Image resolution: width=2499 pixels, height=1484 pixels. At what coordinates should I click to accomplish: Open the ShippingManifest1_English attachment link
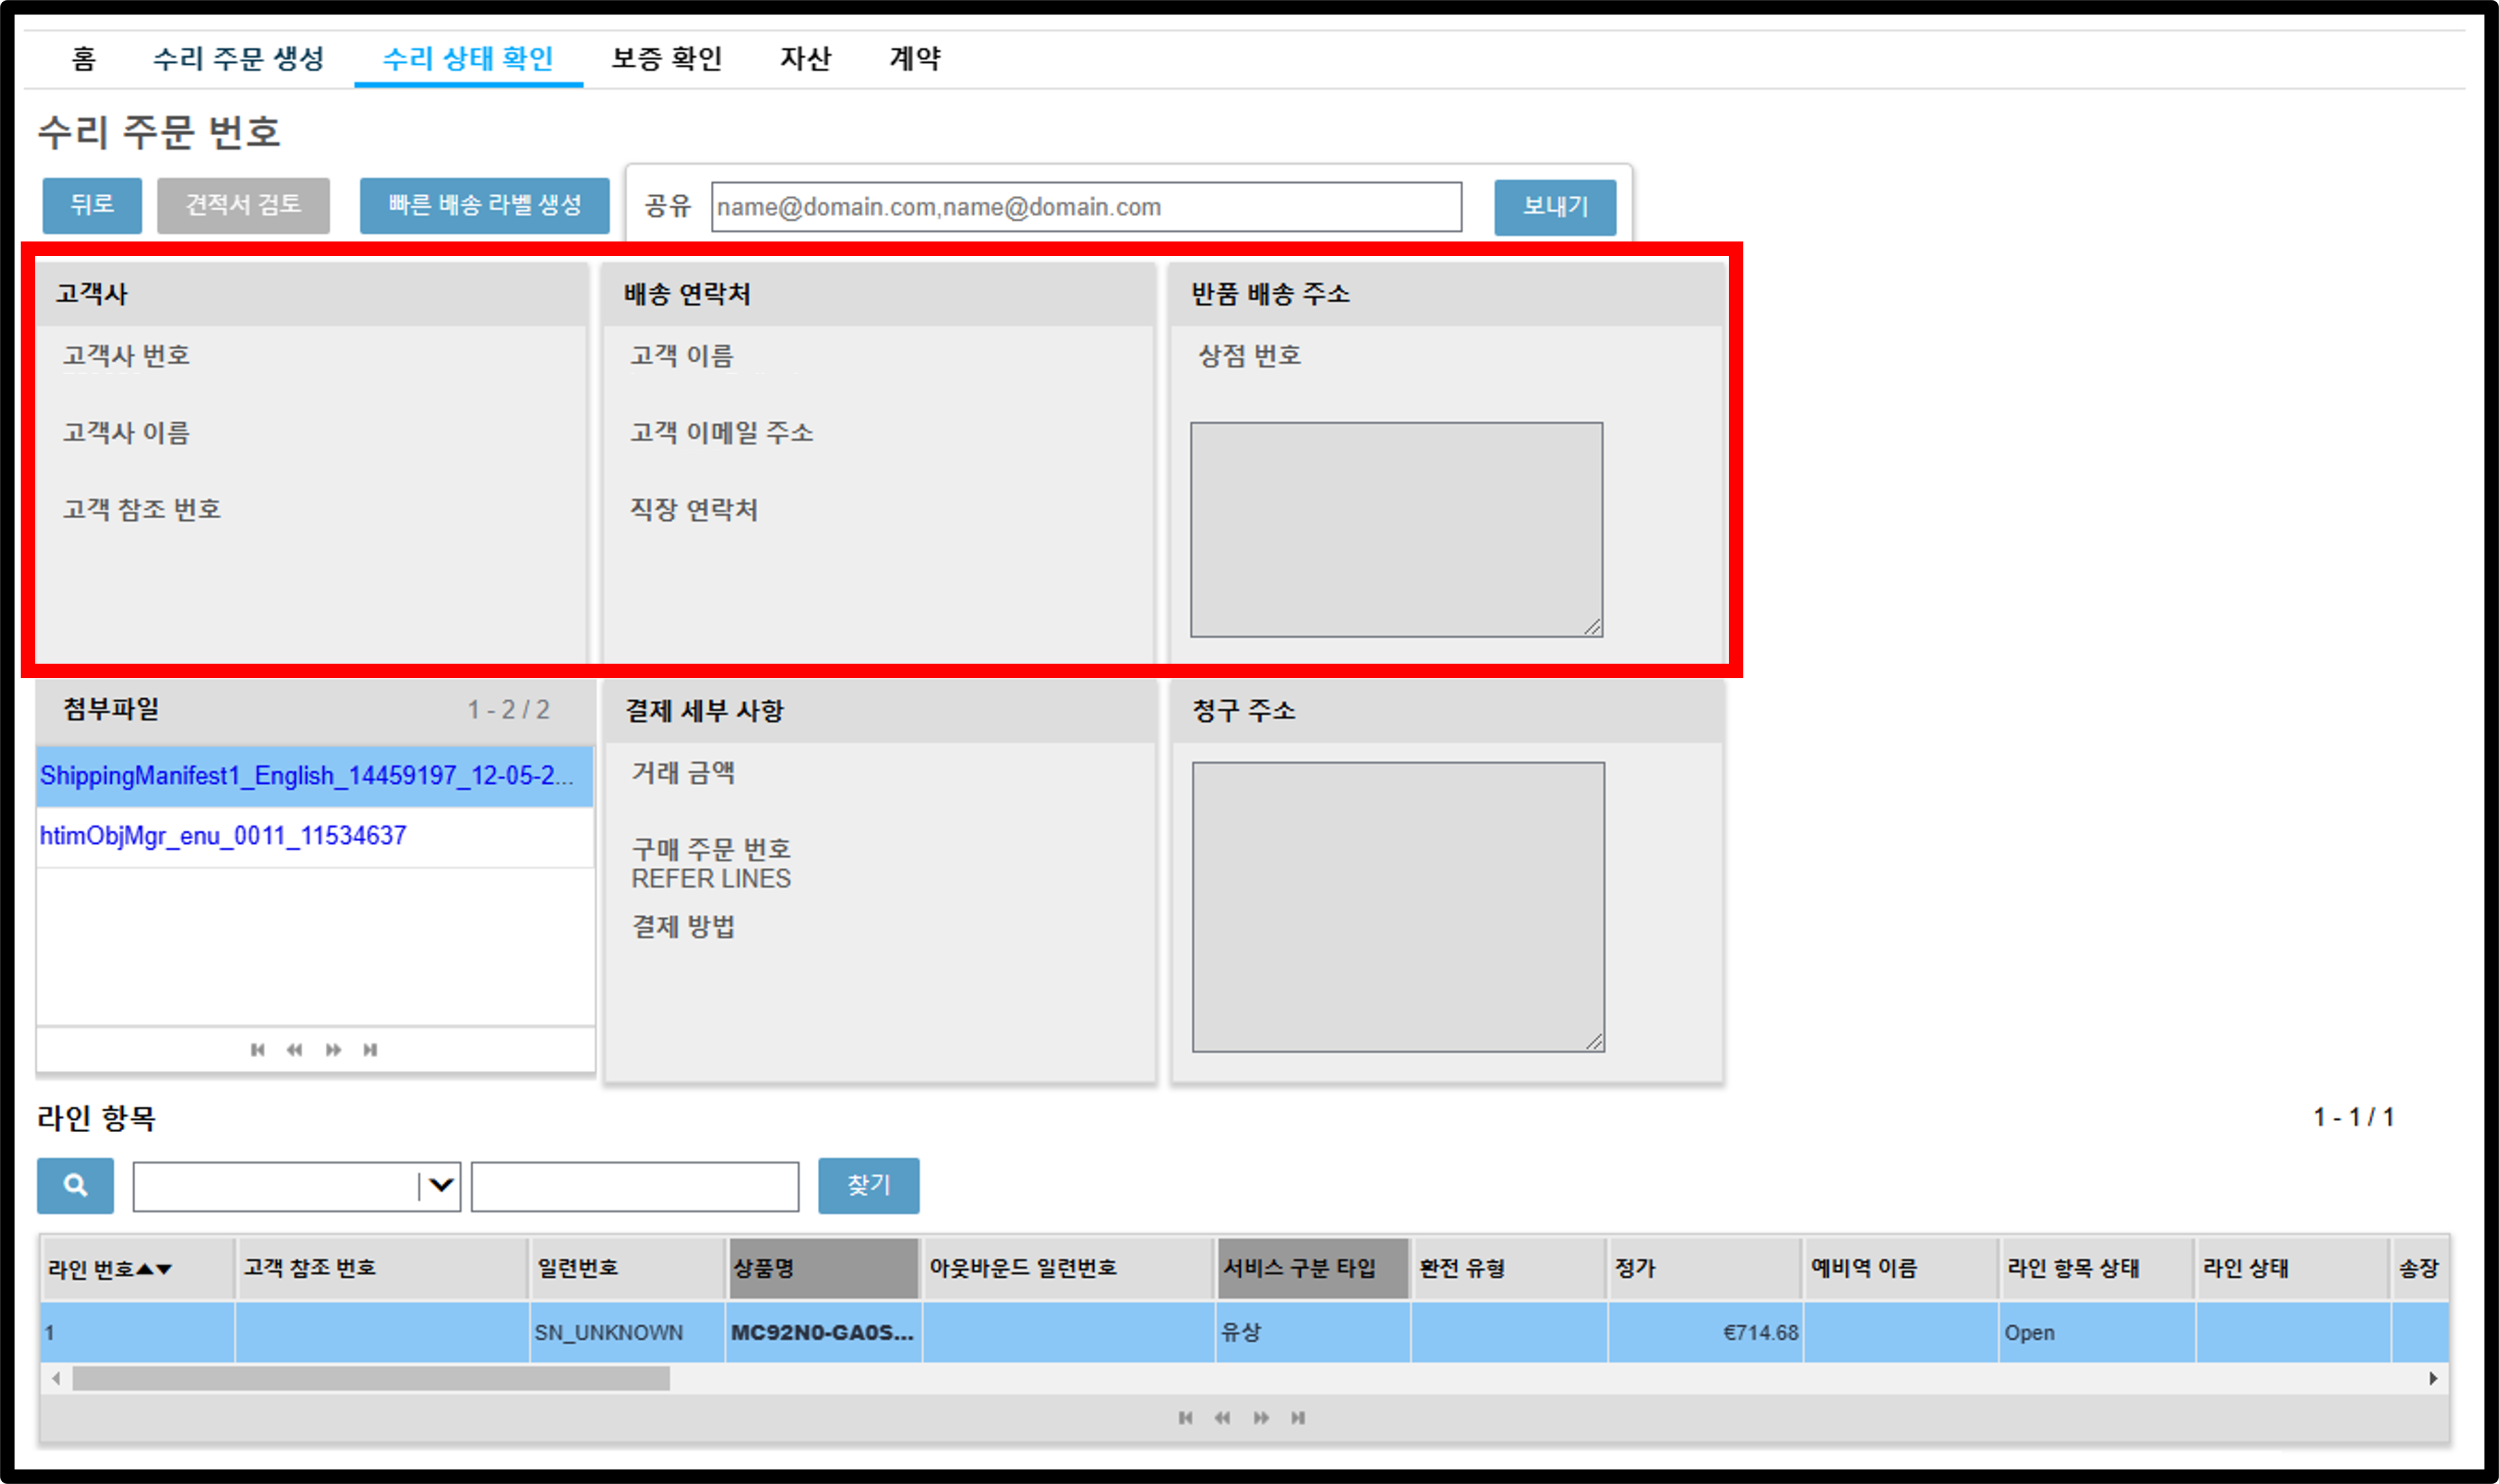coord(307,775)
